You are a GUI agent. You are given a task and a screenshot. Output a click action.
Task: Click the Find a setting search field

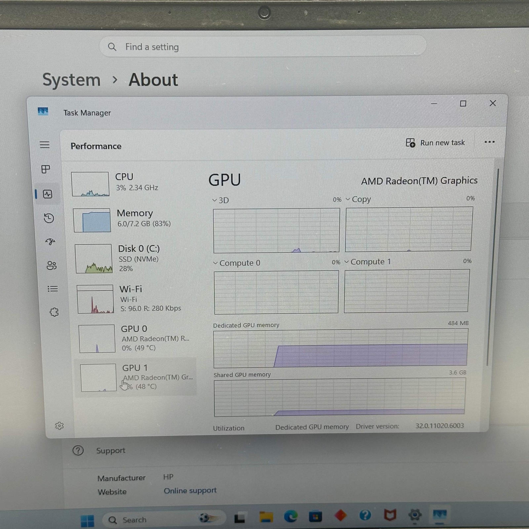click(x=263, y=47)
